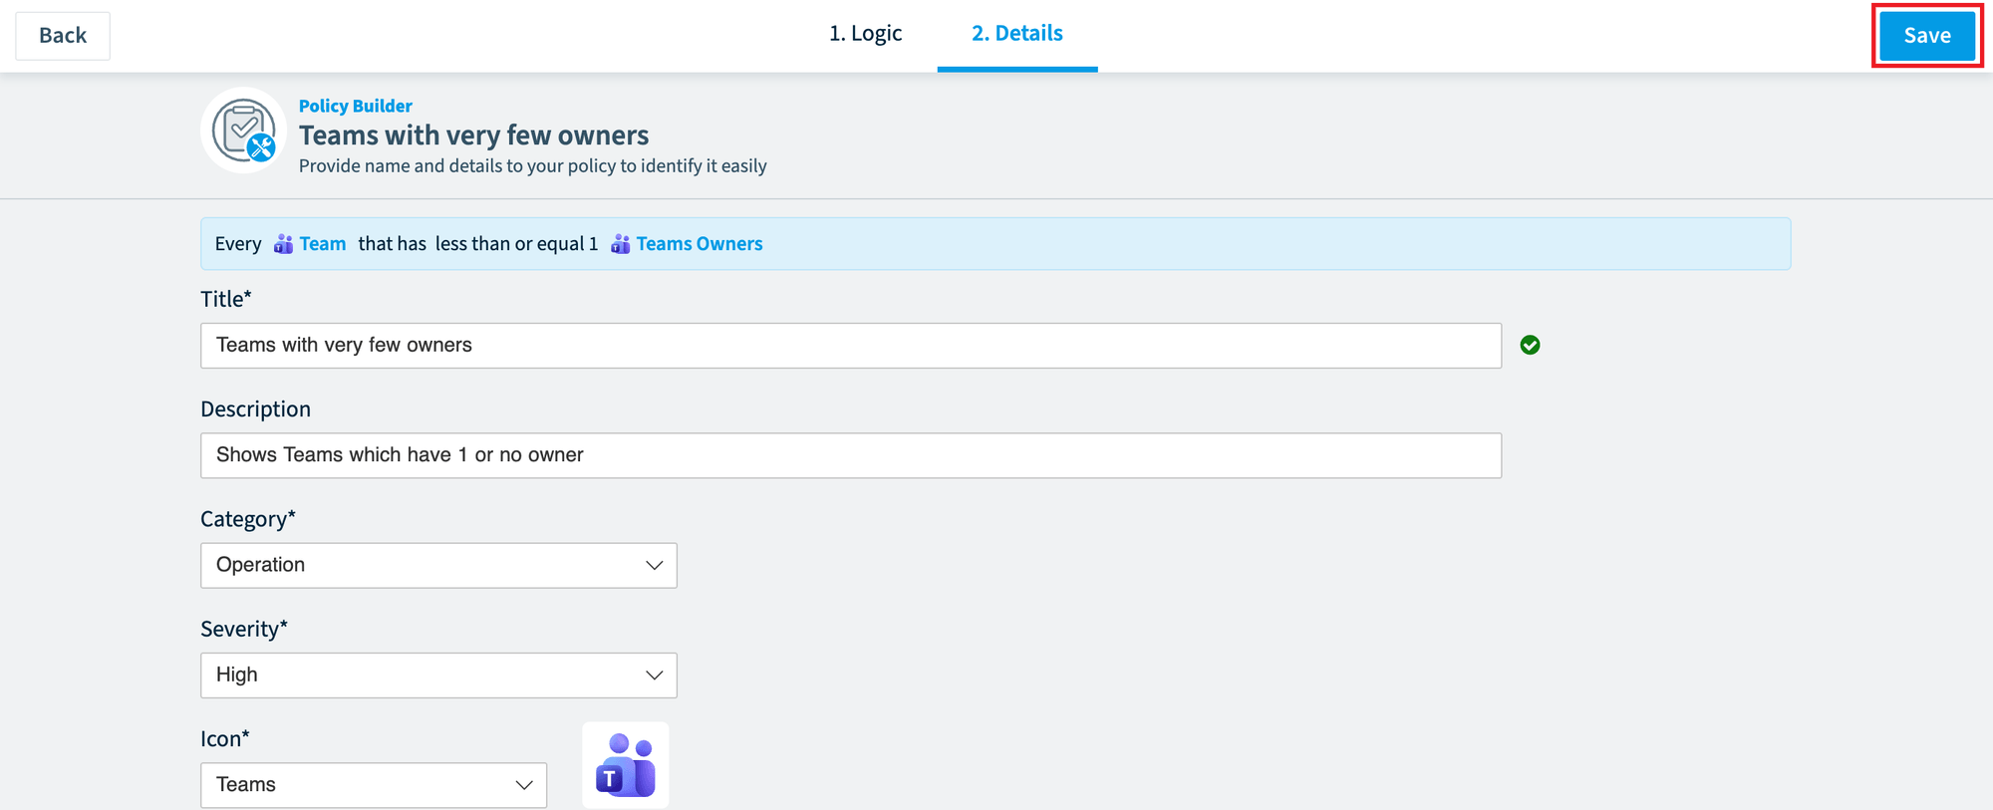Click into the Description input field

[851, 455]
